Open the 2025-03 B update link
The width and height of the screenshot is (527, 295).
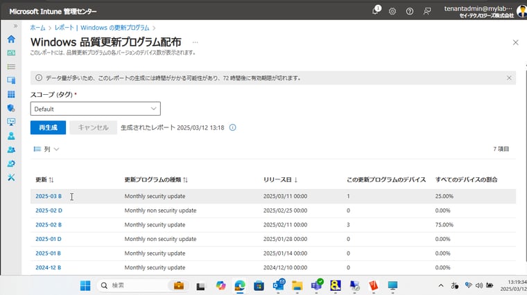coord(49,196)
